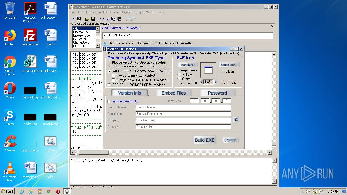The image size is (347, 195).
Task: Switch to the Version Info tab
Action: [x=130, y=93]
